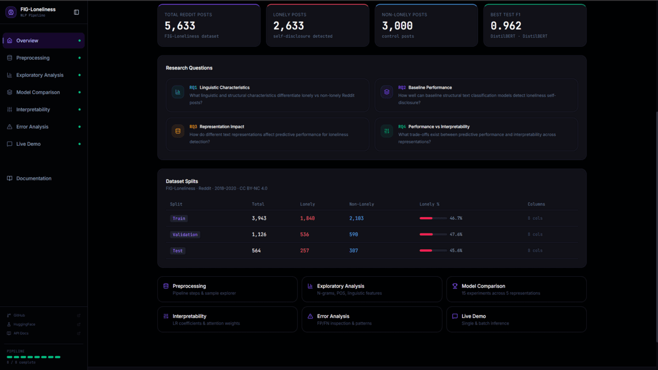Click the Test row lonely percentage bar
Image resolution: width=658 pixels, height=370 pixels.
tap(433, 251)
